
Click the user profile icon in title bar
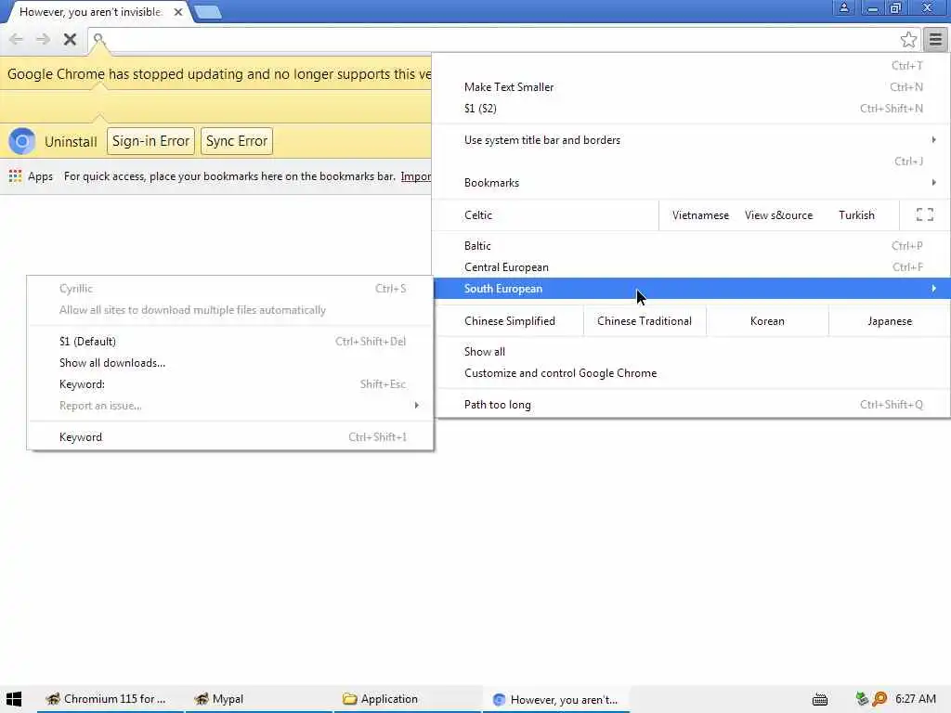coord(843,7)
